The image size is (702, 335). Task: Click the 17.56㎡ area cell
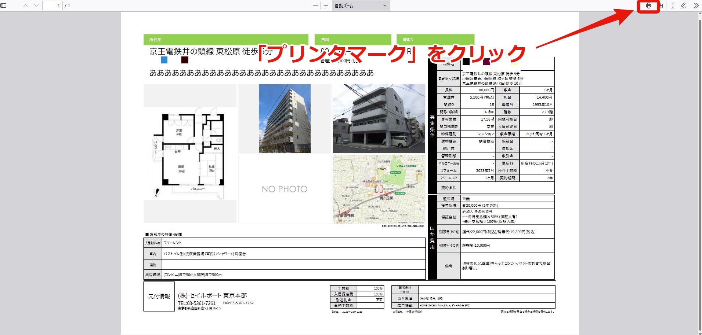(x=478, y=119)
